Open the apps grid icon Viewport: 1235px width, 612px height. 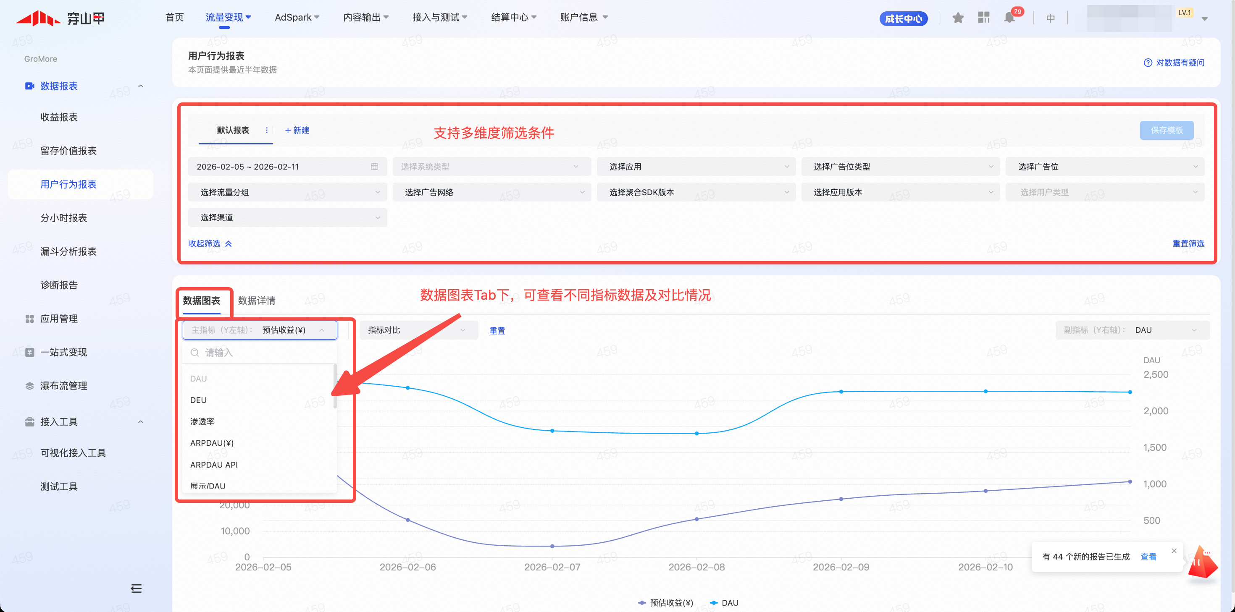(x=984, y=18)
